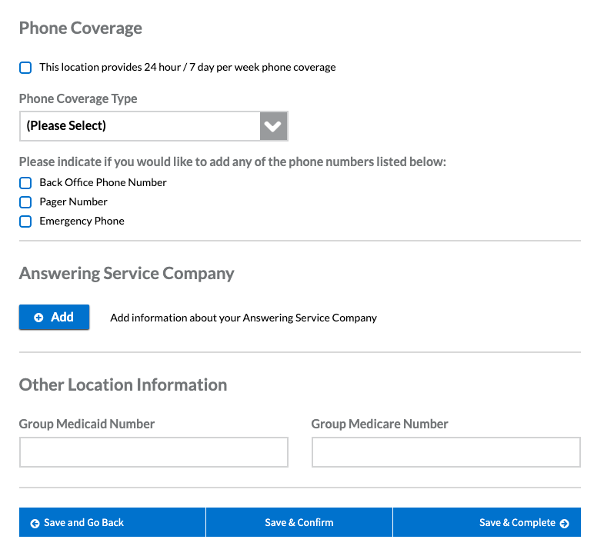Screen dimensions: 604x546
Task: Enable 24 hour / 7 day phone coverage checkbox
Action: click(x=25, y=68)
